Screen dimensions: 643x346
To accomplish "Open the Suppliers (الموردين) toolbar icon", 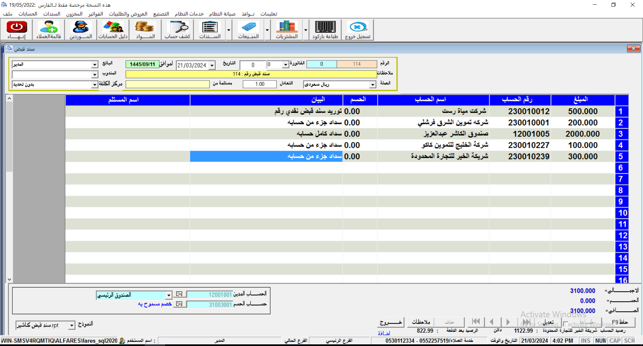I will (x=81, y=30).
